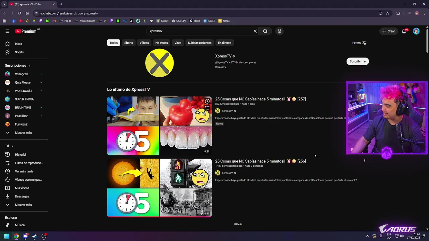Select the Todos filter chip
This screenshot has height=241, width=429.
click(114, 43)
